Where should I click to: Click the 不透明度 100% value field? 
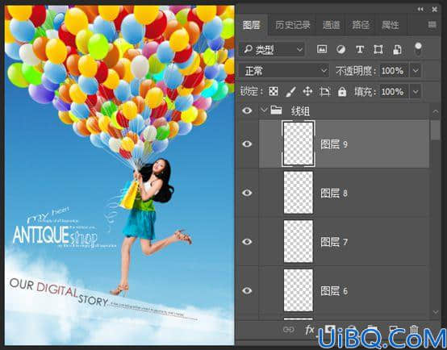[x=394, y=71]
